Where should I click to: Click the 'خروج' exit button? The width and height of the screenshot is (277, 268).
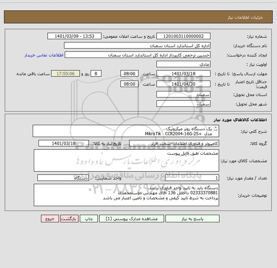click(50, 219)
